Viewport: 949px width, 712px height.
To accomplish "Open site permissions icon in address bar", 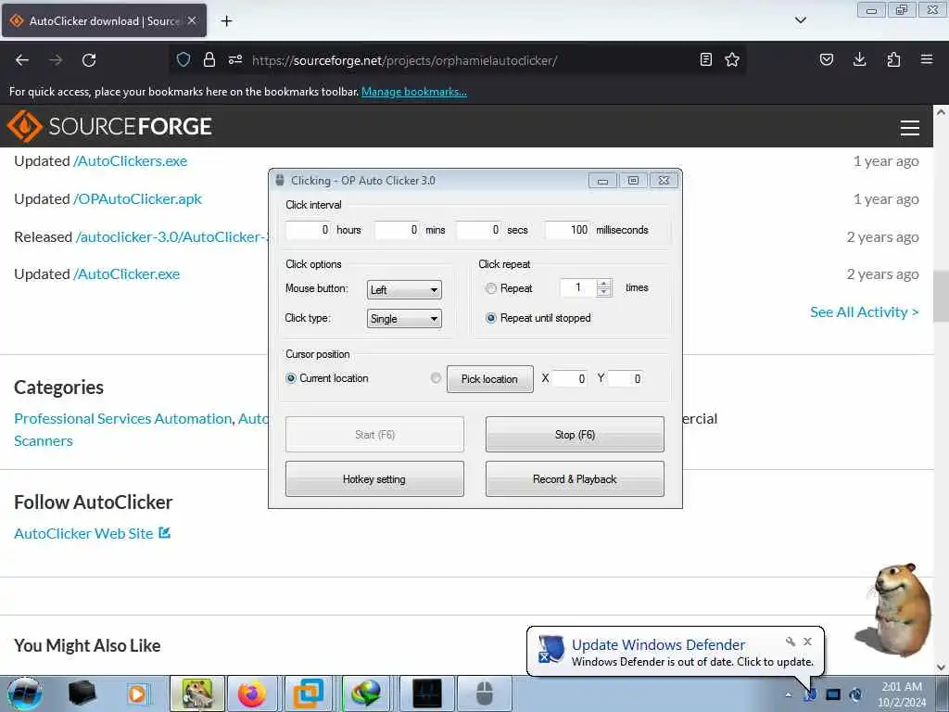I will (235, 59).
